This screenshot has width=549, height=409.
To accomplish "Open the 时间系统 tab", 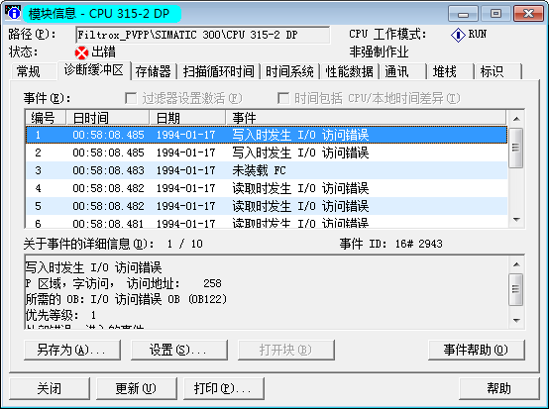I will (x=289, y=71).
